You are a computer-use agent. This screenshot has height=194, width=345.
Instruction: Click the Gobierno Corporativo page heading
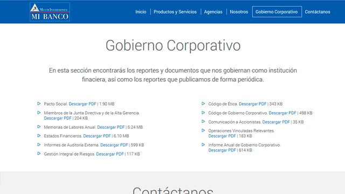(173, 45)
